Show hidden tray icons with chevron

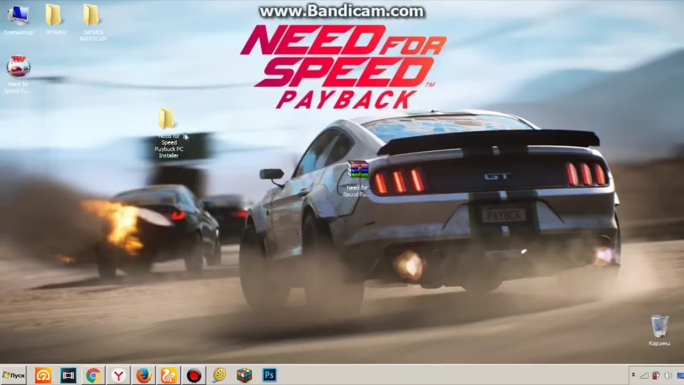633,375
